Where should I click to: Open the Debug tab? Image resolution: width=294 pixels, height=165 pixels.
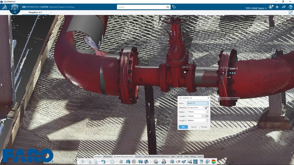click(x=193, y=156)
